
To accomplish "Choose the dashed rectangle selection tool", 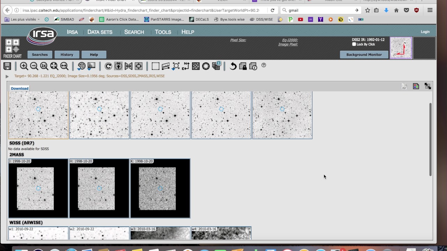I will coord(155,66).
